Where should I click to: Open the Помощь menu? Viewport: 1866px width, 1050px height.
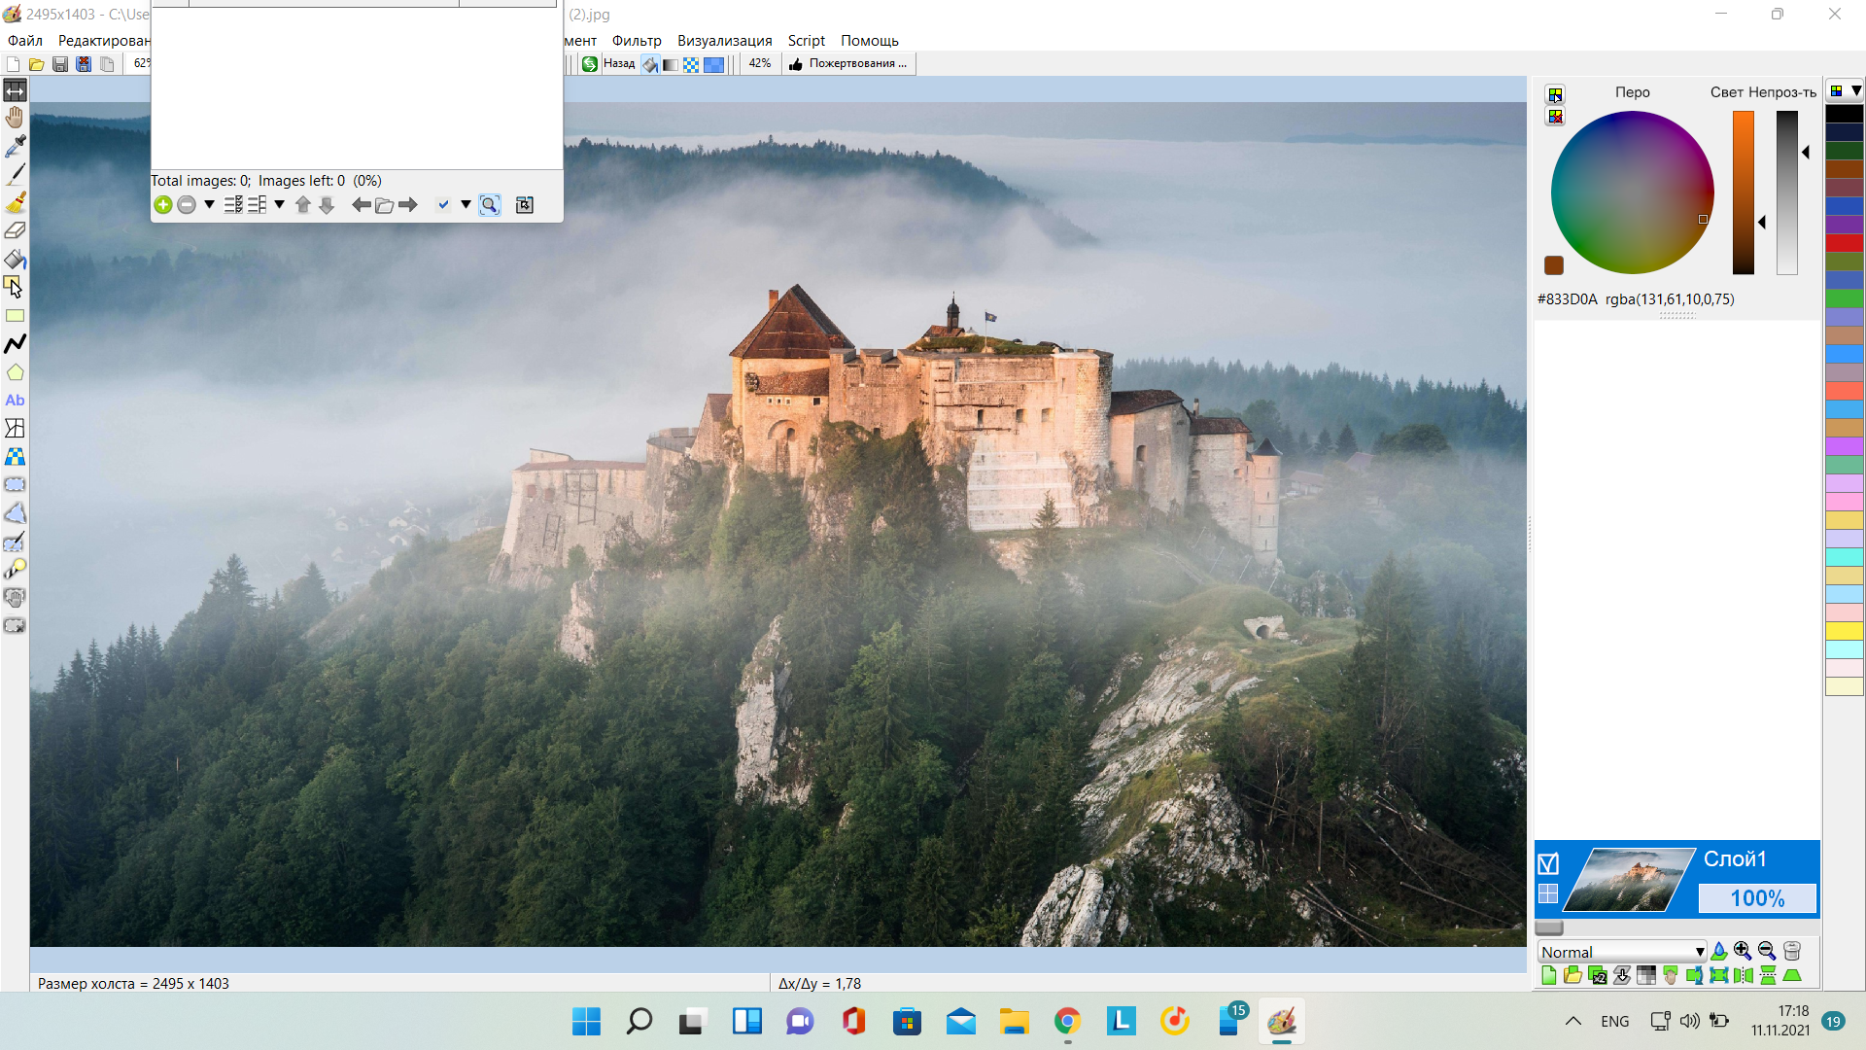click(x=870, y=40)
